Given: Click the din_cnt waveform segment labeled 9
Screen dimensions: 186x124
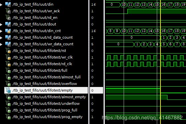Looking at the screenshot, I should coord(117,31).
